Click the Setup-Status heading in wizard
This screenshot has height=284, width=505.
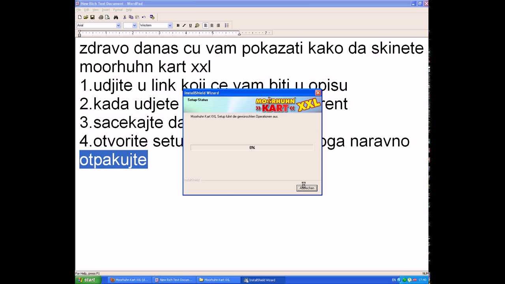tap(198, 100)
